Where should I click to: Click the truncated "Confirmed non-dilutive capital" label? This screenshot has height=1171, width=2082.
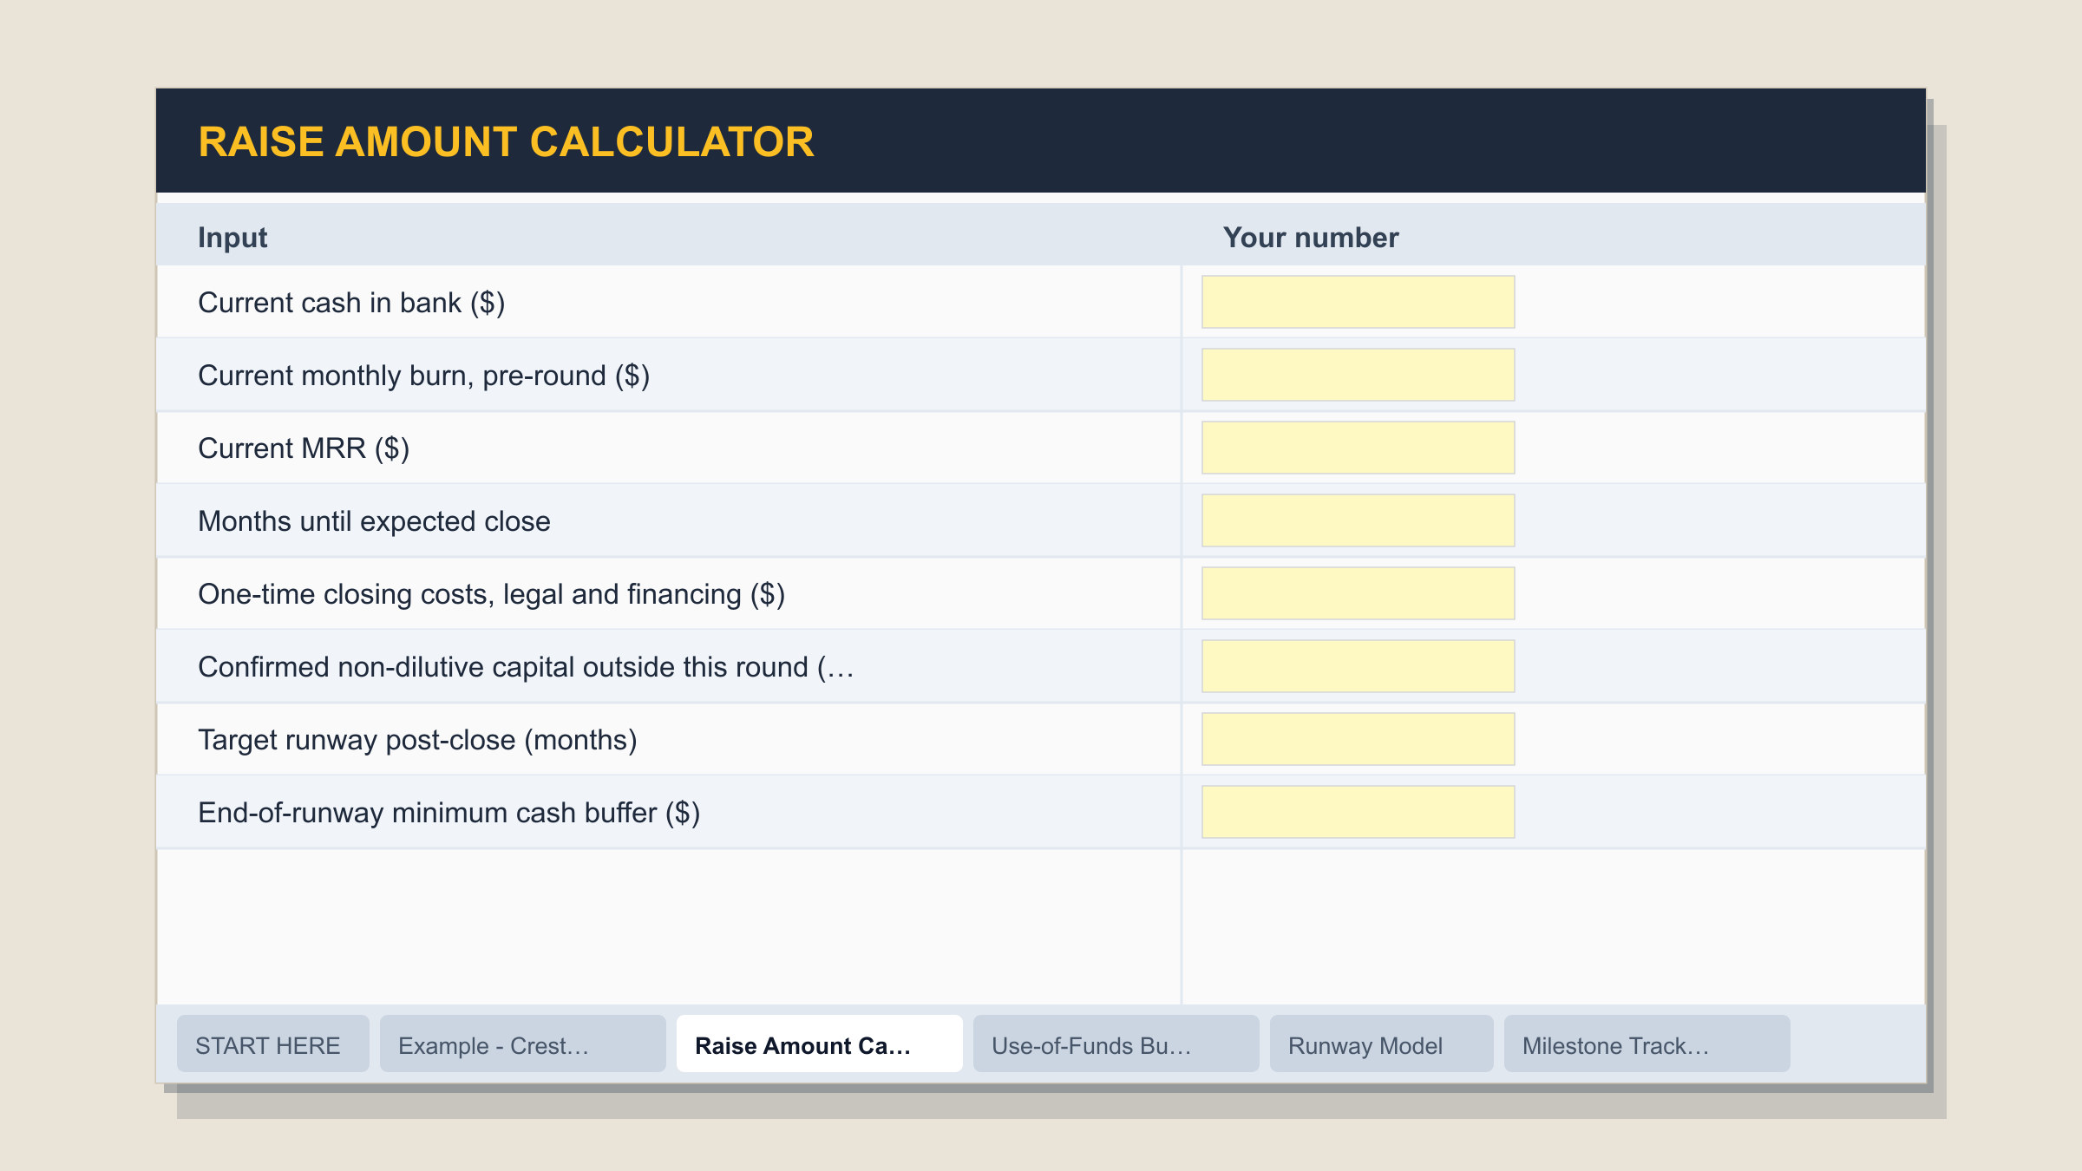coord(526,667)
